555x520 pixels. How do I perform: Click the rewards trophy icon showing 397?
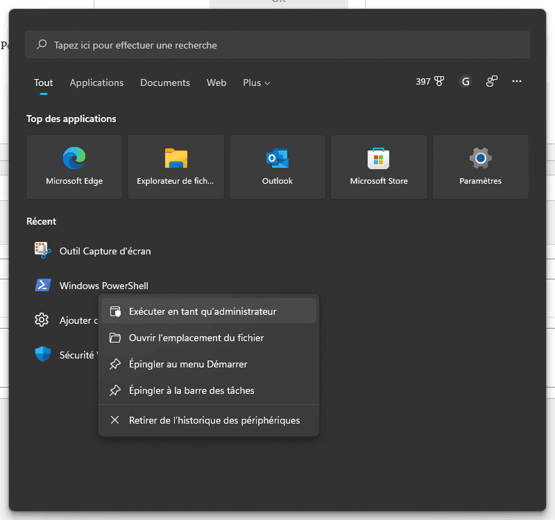[x=430, y=82]
